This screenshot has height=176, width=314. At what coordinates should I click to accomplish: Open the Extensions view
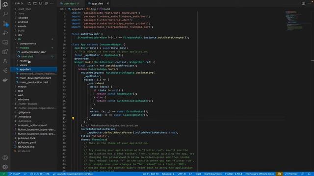(x=5, y=52)
